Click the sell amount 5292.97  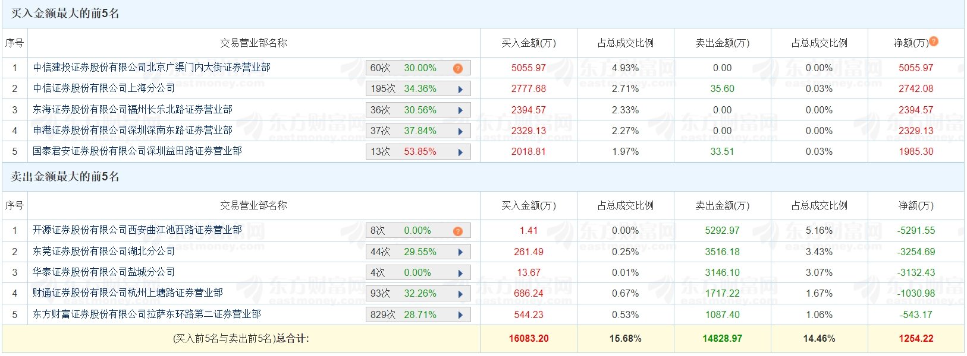(723, 230)
